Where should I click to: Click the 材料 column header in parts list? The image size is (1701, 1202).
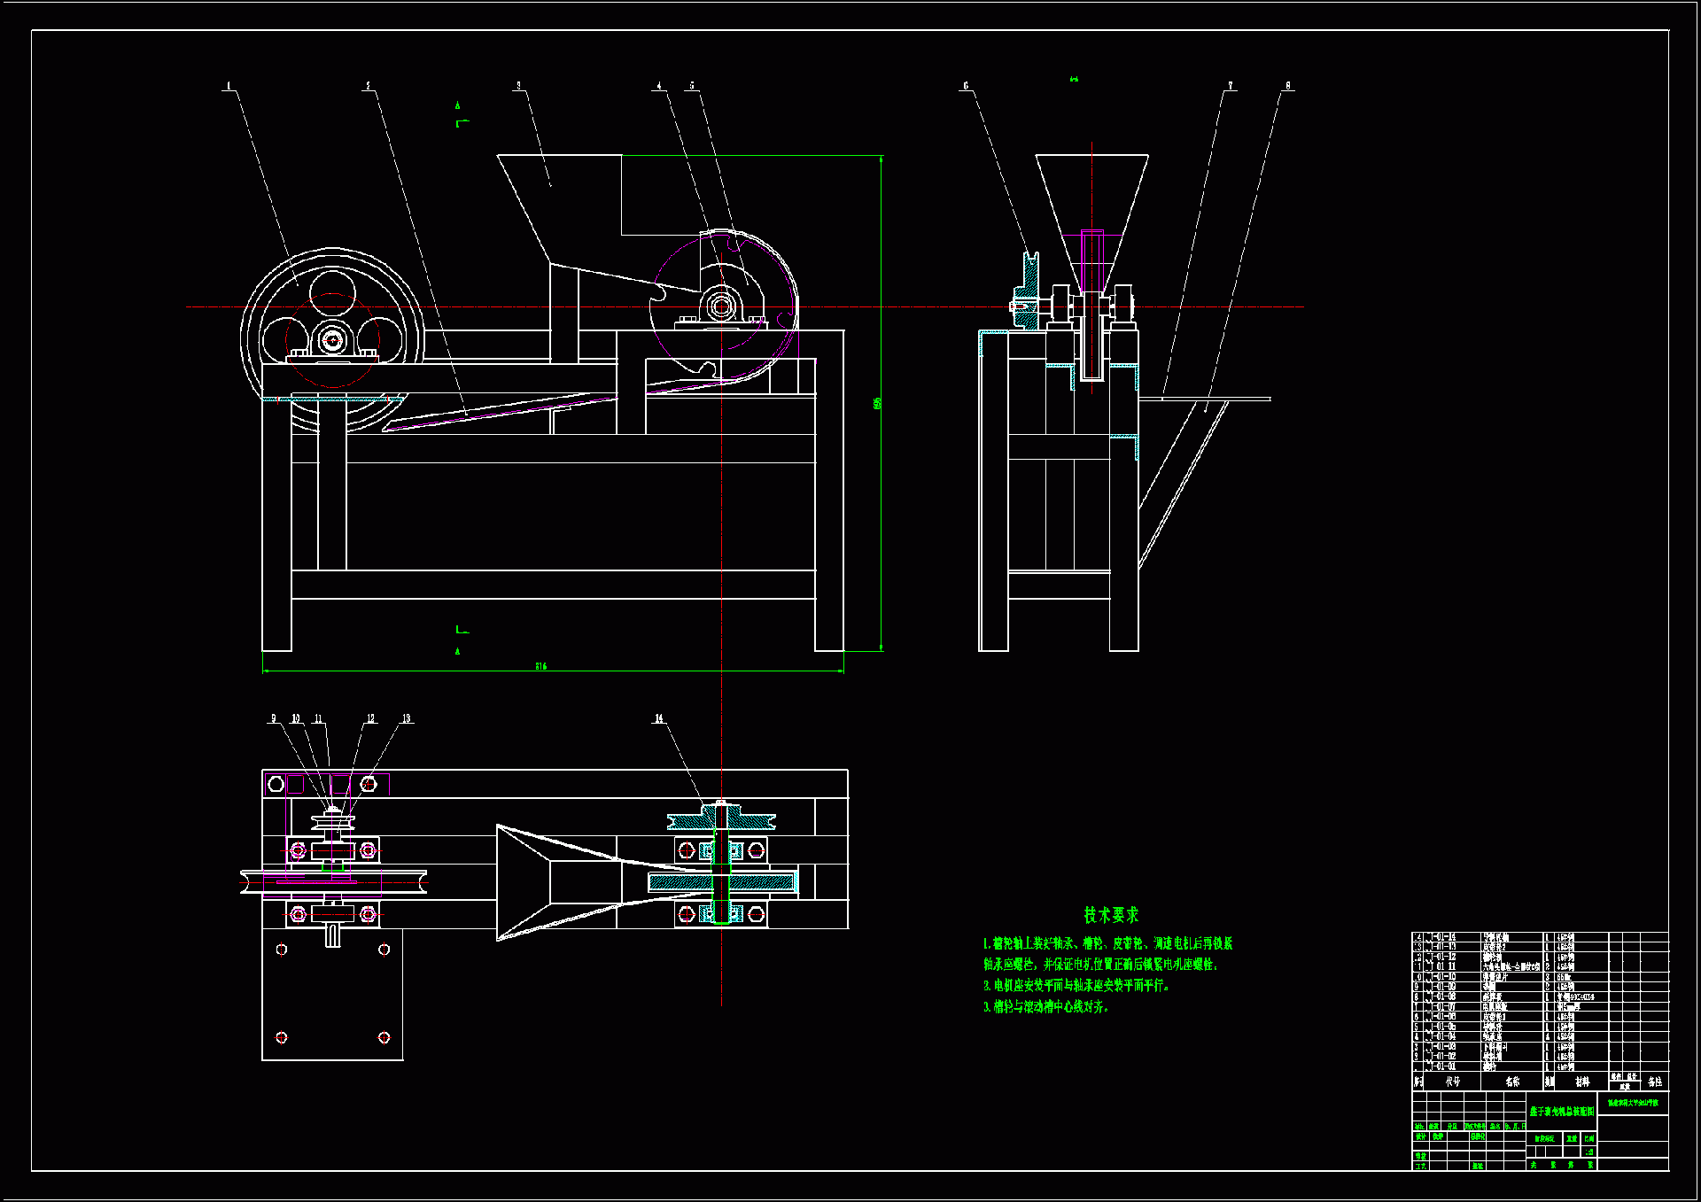tap(1582, 1082)
